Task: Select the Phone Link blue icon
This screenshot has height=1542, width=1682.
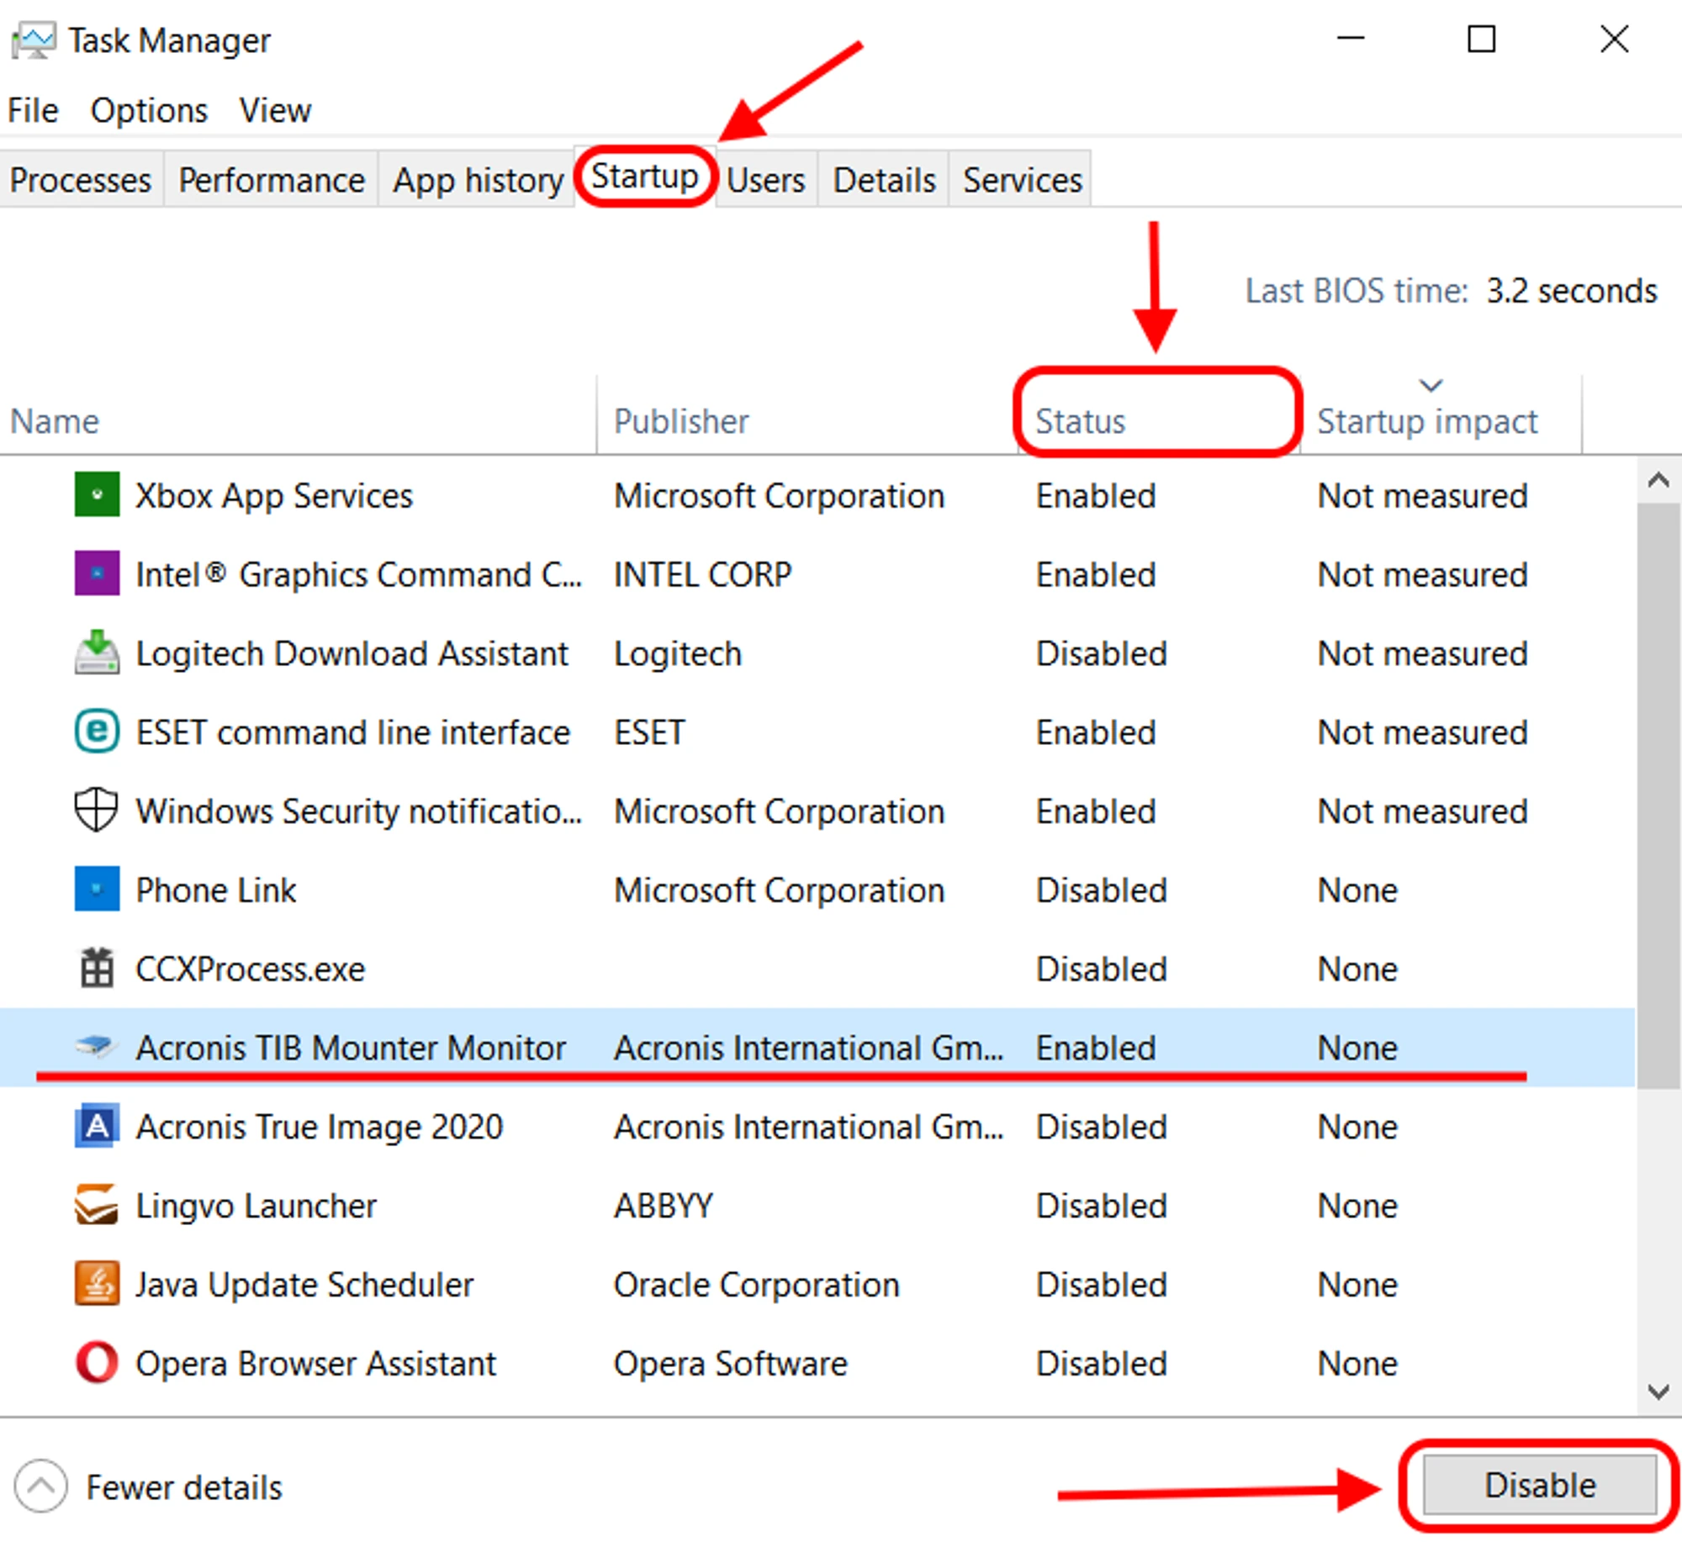Action: click(x=97, y=890)
